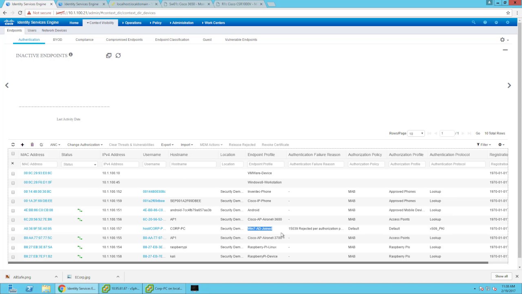This screenshot has width=522, height=294.
Task: Open ISE search magnifier icon
Action: click(x=473, y=22)
